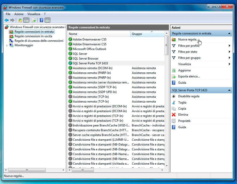Click the Filtra per profilo funnel icon
Viewport: 237px width, 184px height.
(174, 46)
